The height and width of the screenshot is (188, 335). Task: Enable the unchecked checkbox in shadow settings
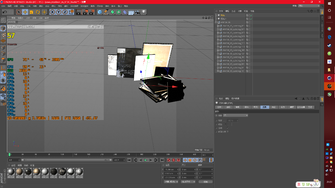(x=227, y=132)
